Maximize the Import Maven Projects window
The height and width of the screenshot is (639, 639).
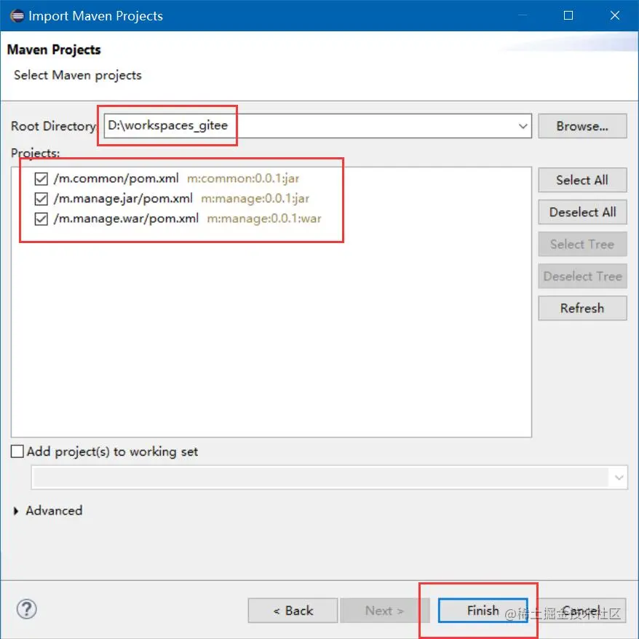pyautogui.click(x=568, y=15)
